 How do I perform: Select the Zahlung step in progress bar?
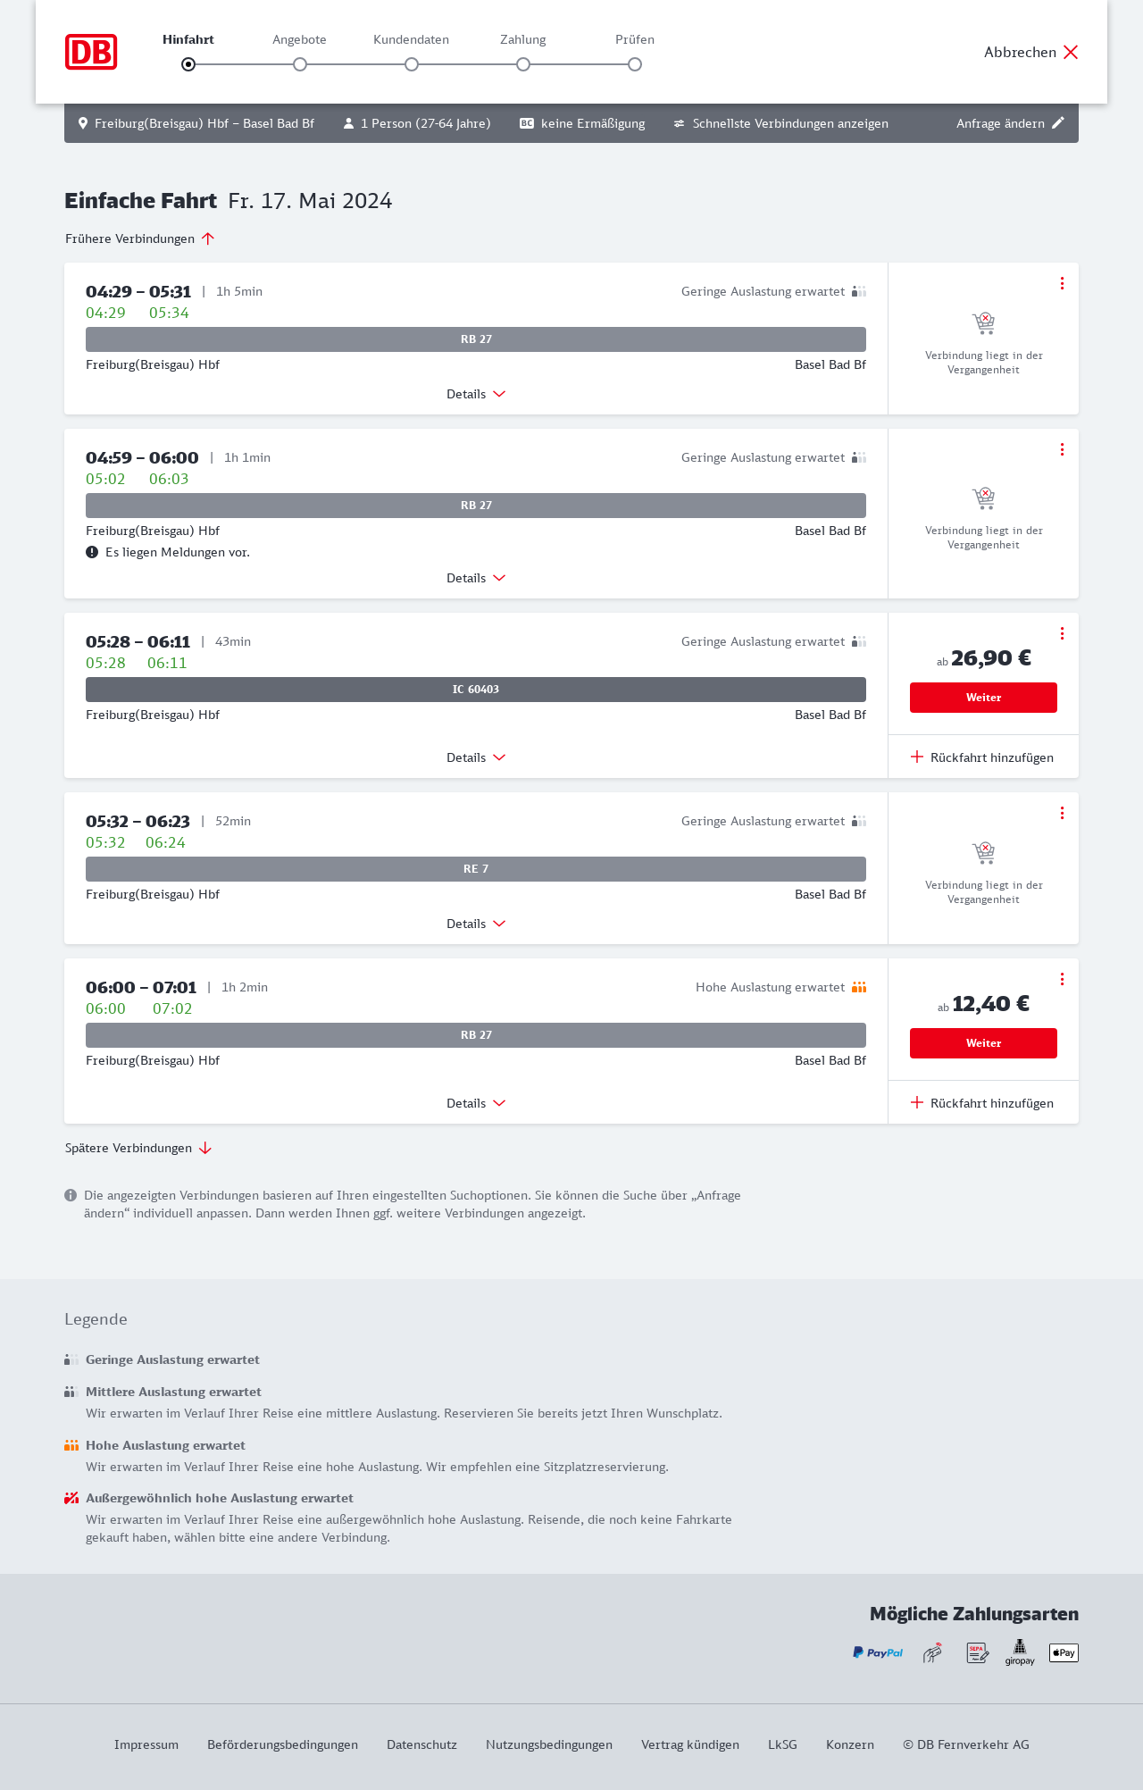[523, 64]
